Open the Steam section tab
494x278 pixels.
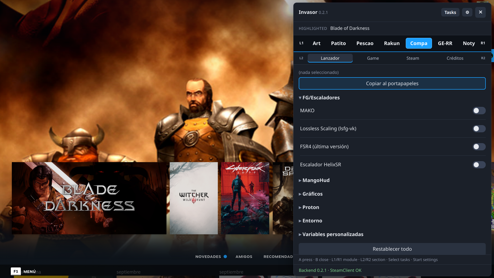tap(413, 58)
